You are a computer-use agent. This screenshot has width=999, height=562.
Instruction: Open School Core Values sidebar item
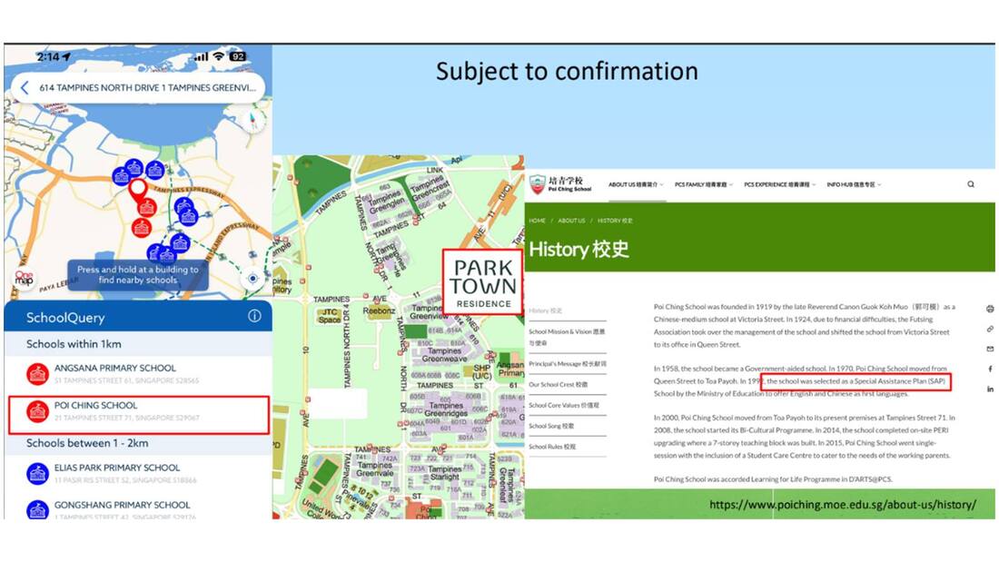click(x=564, y=405)
